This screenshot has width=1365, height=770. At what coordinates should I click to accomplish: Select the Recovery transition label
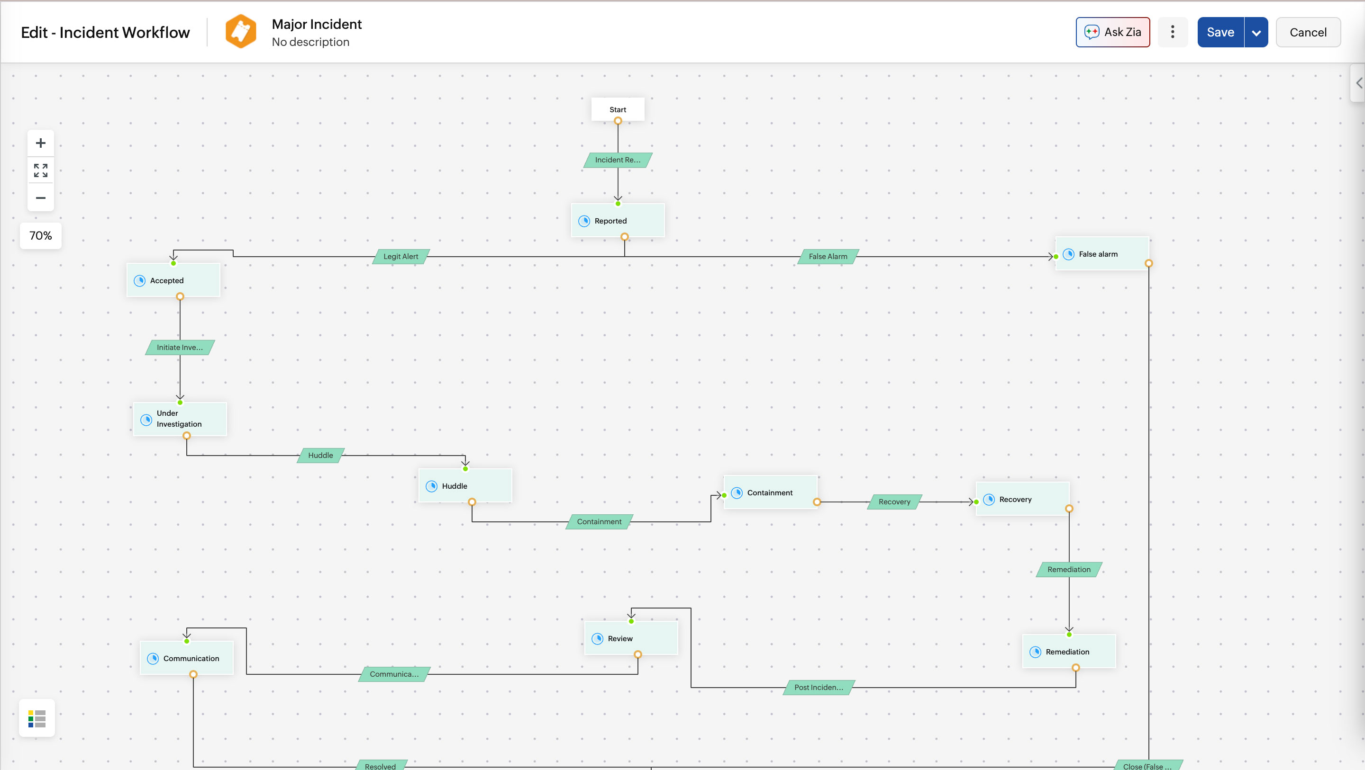894,502
